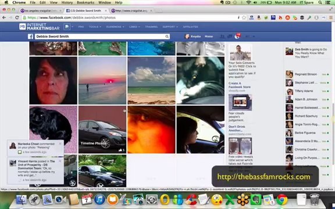Viewport: 335px width, 209px height.
Task: Open System Preferences gear in the dock
Action: [152, 200]
